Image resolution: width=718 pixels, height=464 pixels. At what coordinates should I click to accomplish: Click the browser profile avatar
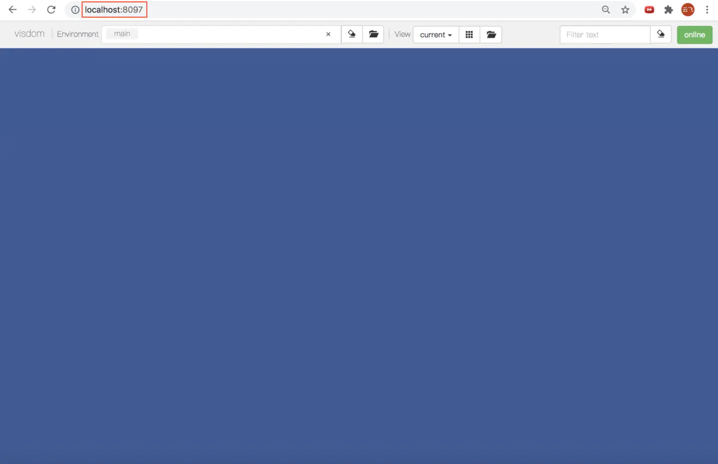(x=687, y=10)
